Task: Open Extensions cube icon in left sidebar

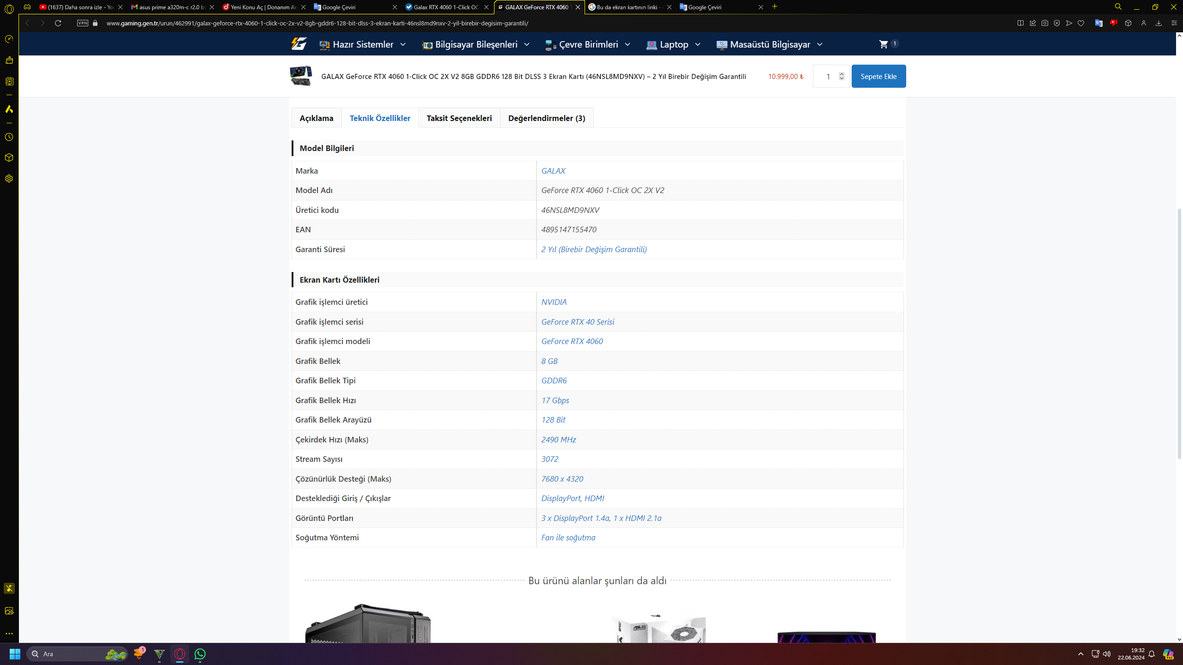Action: point(9,157)
